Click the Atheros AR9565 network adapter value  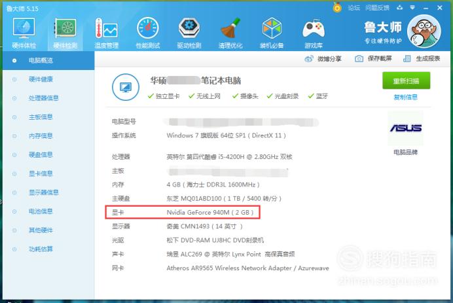247,268
